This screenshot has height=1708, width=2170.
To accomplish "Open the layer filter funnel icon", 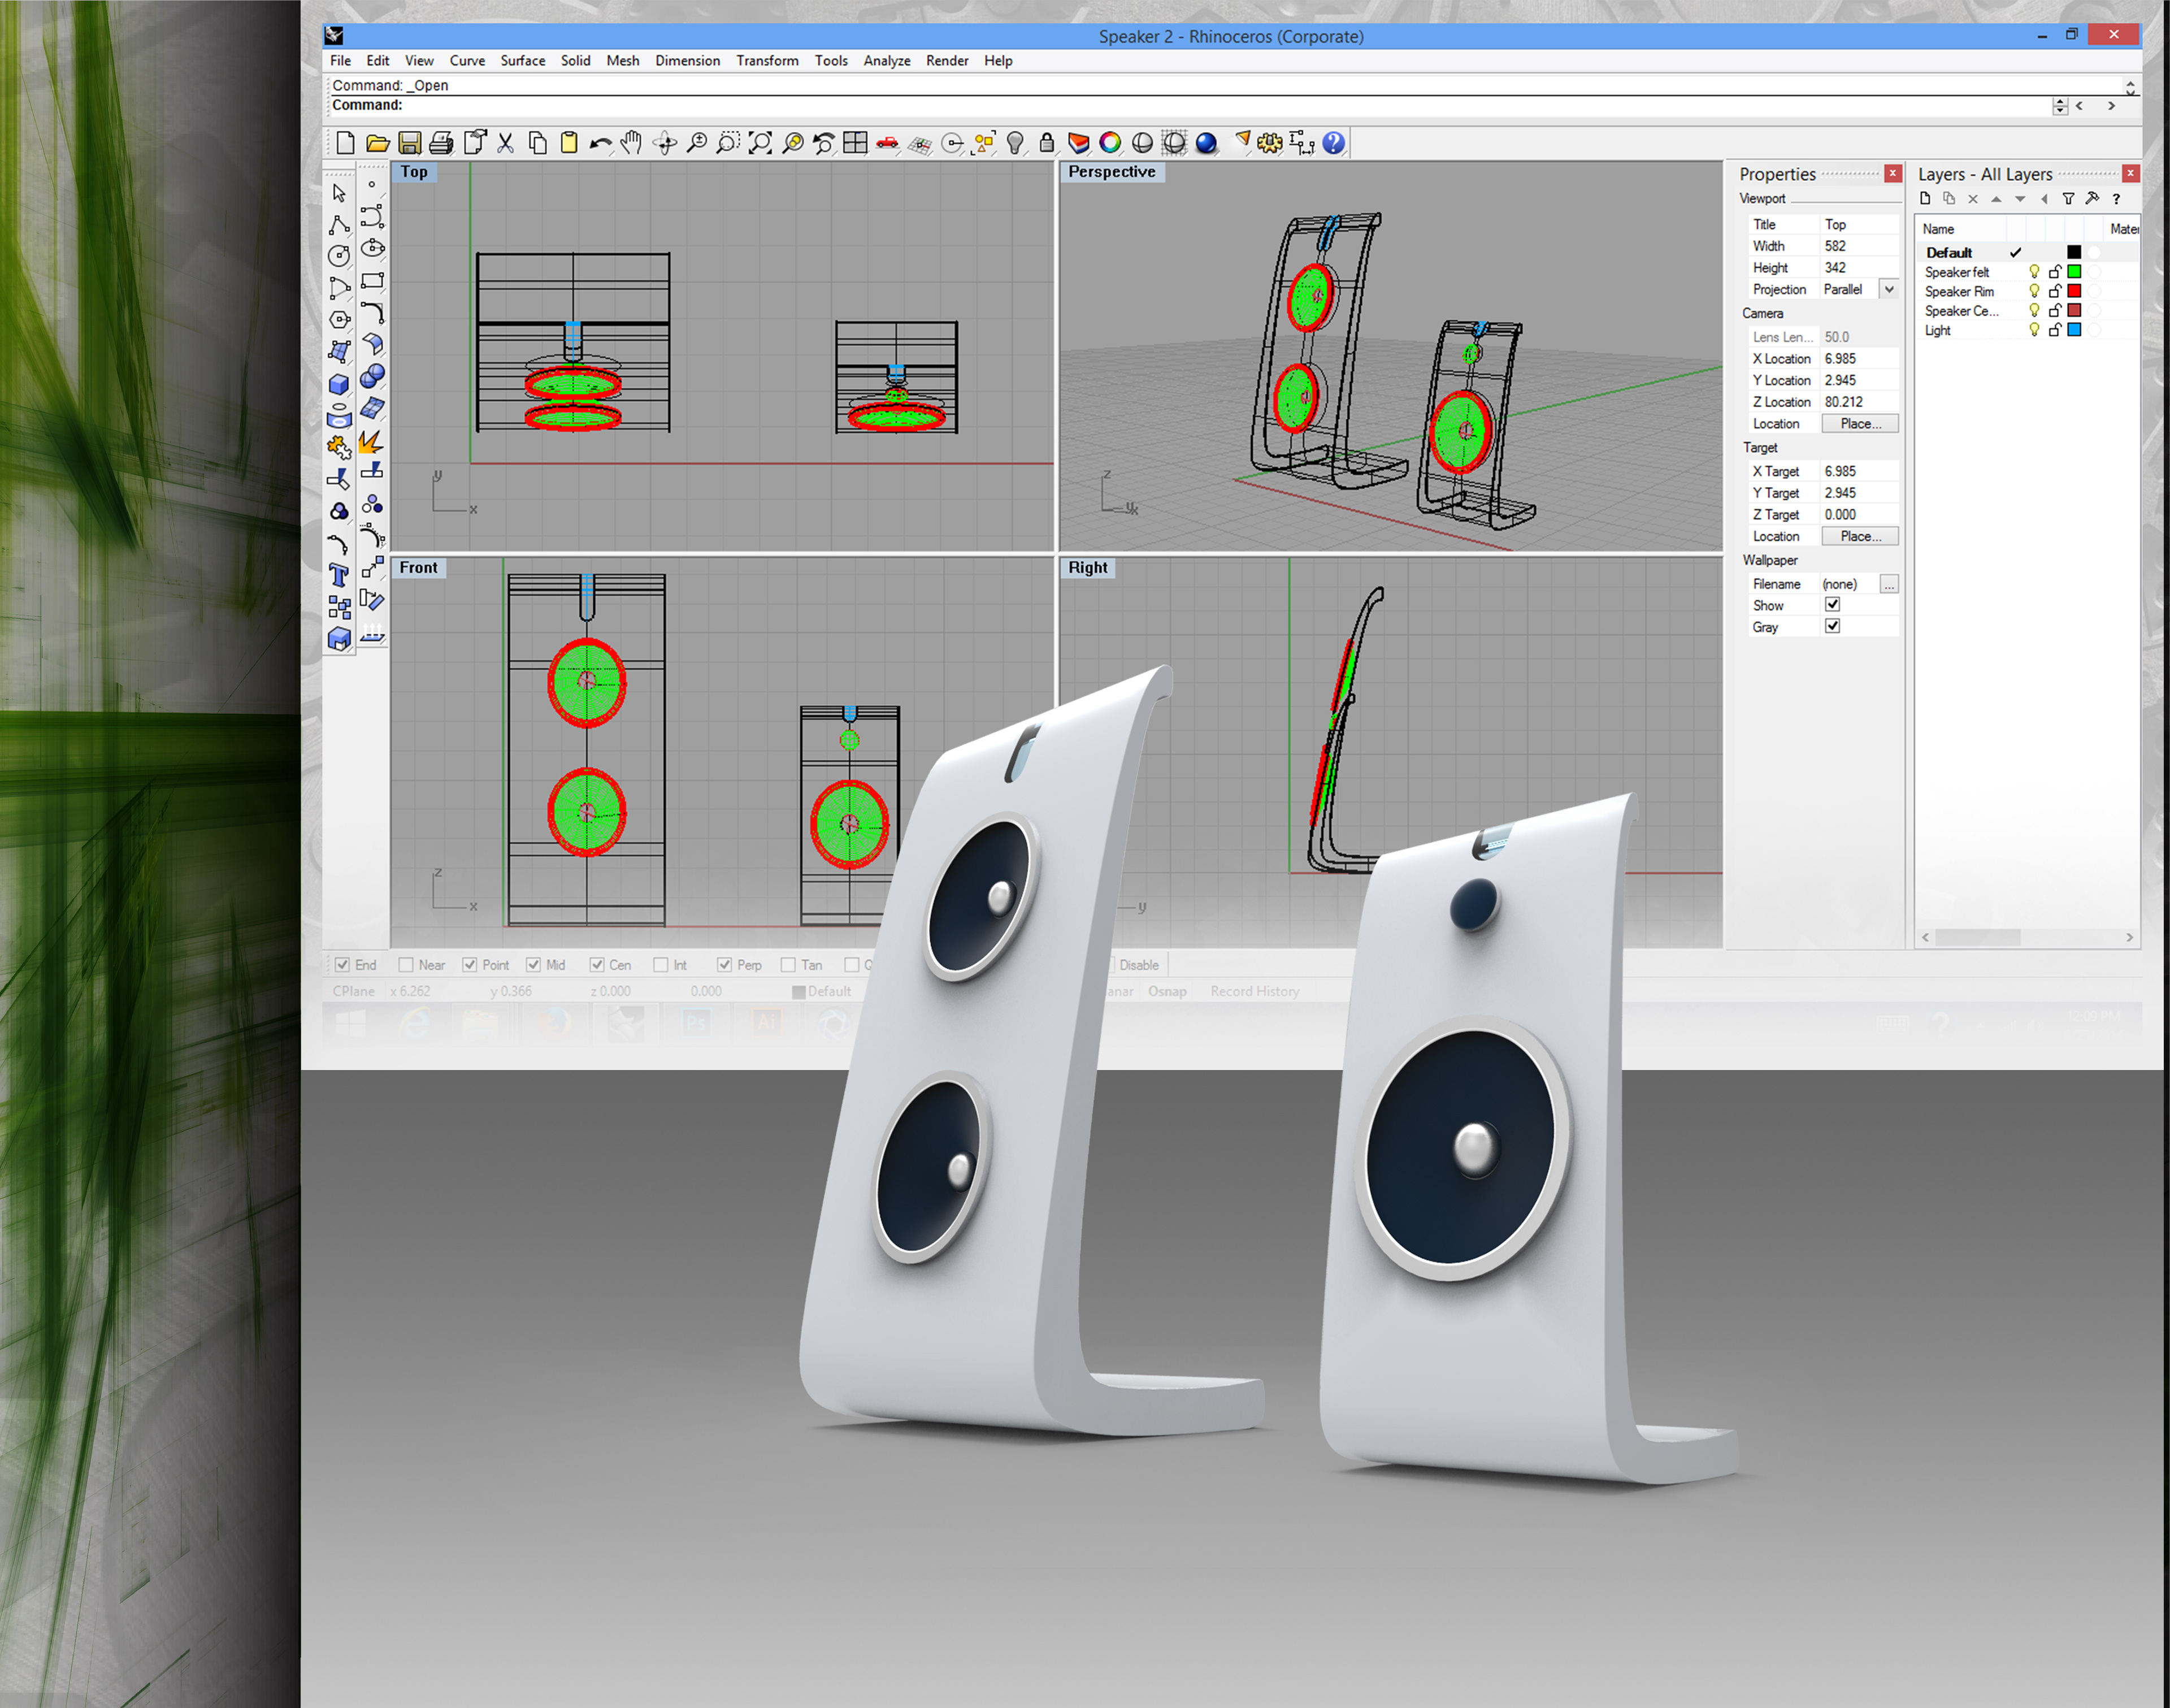I will (x=2068, y=199).
